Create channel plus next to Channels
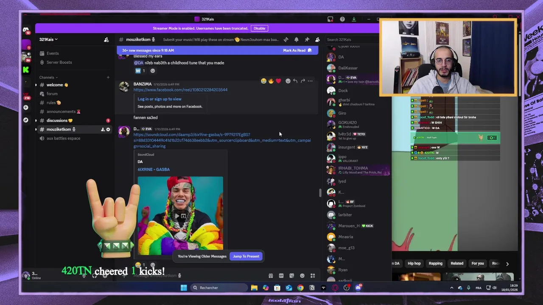The image size is (543, 305). coord(108,77)
